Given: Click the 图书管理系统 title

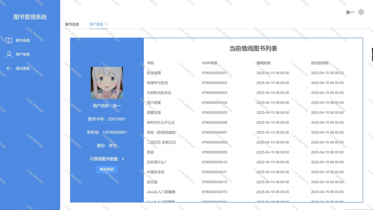Looking at the screenshot, I should point(30,17).
